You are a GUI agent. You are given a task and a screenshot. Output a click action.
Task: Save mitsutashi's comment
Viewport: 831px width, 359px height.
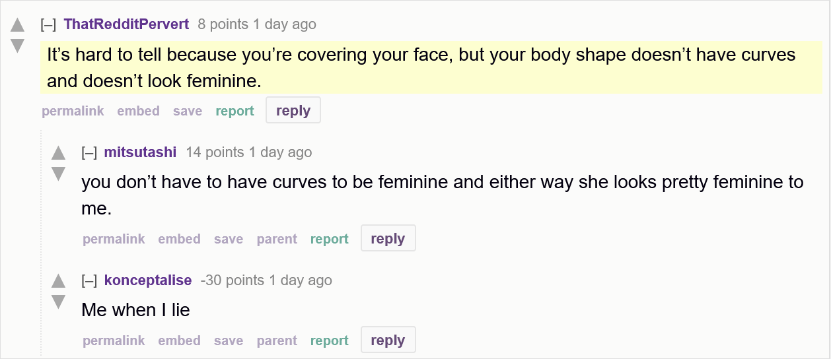(229, 239)
